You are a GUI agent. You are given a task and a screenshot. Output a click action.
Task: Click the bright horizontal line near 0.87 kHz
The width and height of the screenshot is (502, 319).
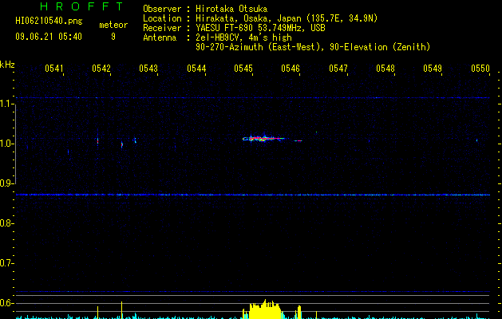click(x=253, y=195)
